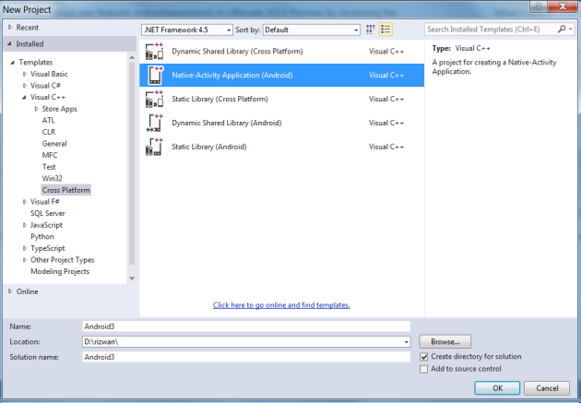Screen dimensions: 581x403
Task: Expand the TypeScript node
Action: (25, 248)
